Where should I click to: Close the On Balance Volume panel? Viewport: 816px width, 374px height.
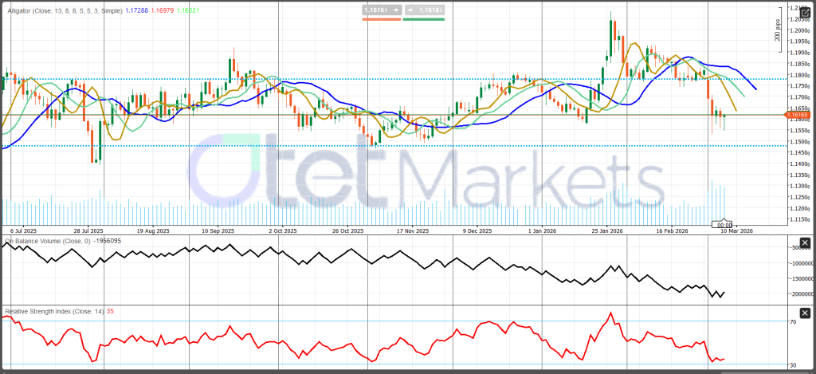pyautogui.click(x=806, y=242)
